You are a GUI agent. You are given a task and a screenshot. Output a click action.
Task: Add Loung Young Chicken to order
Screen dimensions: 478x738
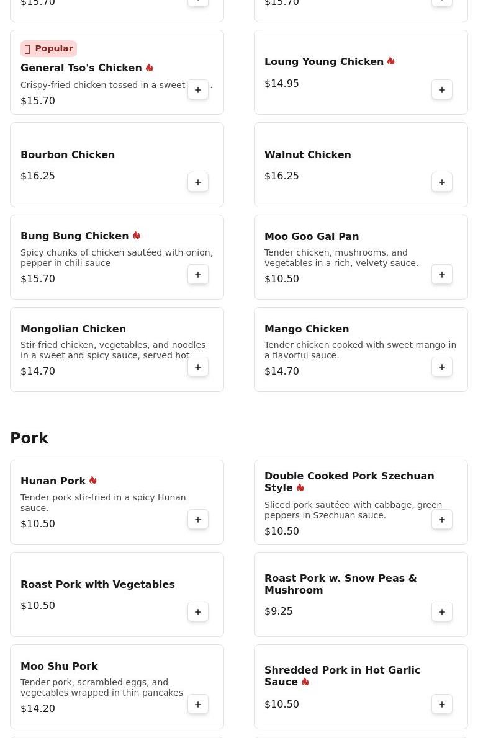[442, 90]
